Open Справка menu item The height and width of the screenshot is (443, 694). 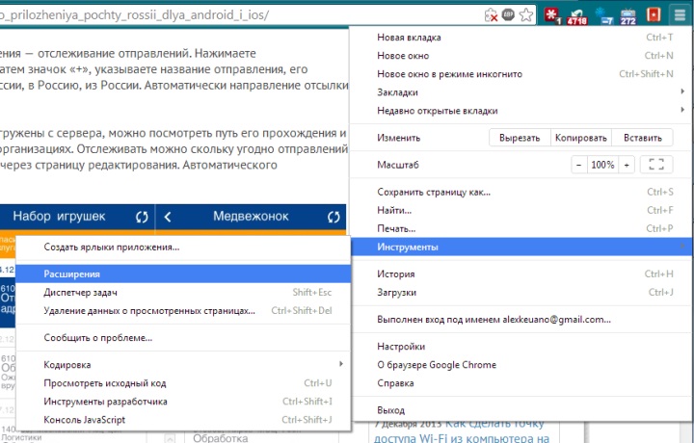click(x=520, y=383)
